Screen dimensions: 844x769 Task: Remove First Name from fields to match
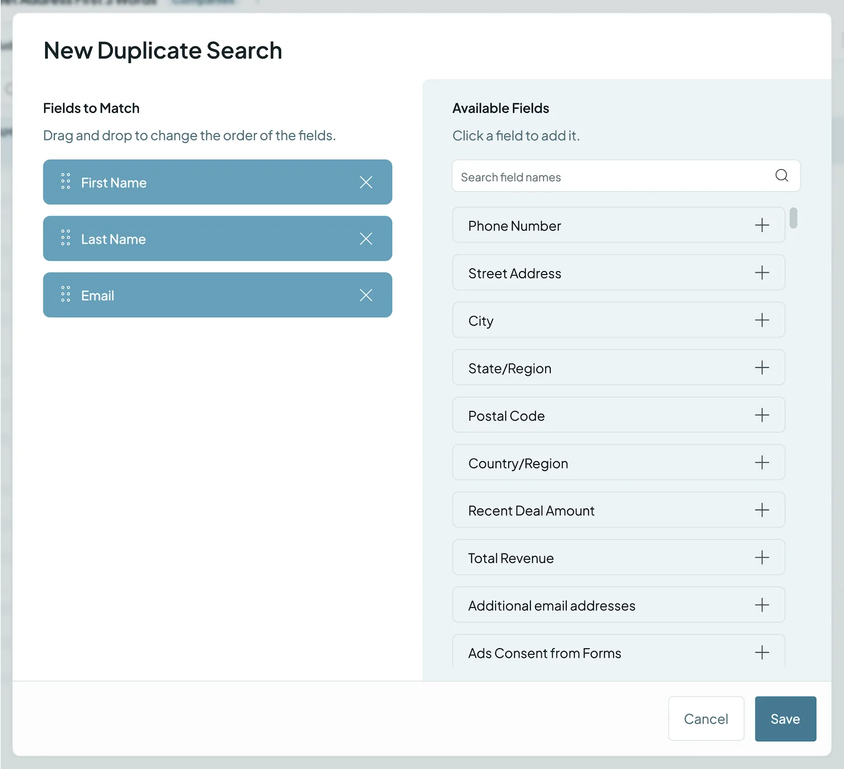click(x=366, y=182)
